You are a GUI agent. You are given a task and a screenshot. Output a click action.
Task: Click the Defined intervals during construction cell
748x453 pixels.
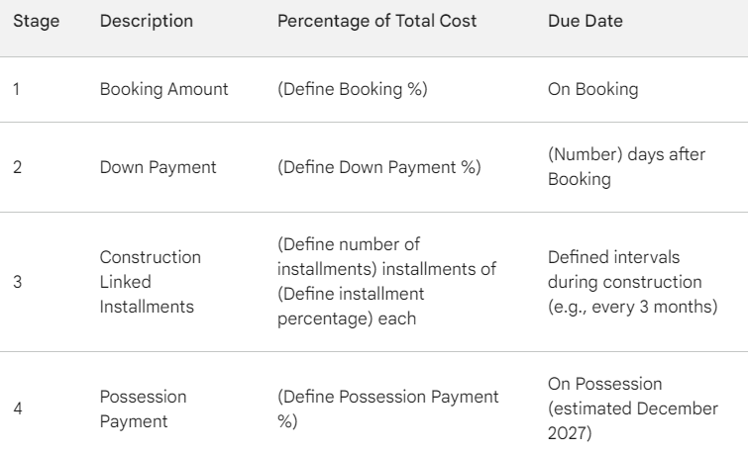point(632,282)
